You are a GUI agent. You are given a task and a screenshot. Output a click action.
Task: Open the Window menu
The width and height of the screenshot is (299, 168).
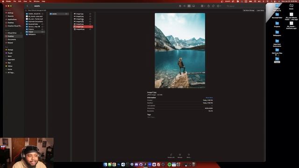point(36,1)
